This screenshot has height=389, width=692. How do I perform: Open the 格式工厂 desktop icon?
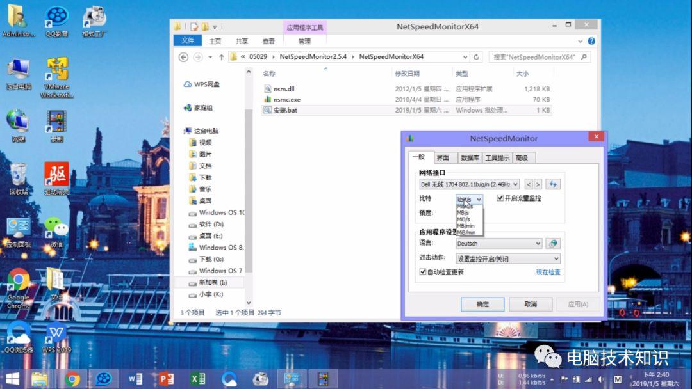94,22
